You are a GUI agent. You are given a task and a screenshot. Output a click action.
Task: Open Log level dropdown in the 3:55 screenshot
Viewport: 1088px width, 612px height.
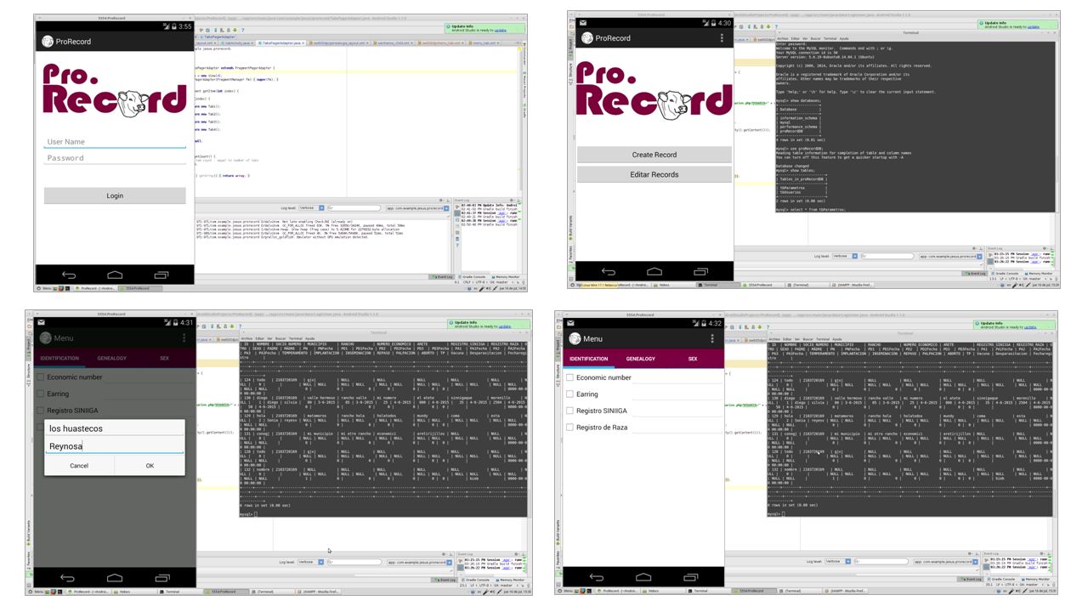point(310,207)
